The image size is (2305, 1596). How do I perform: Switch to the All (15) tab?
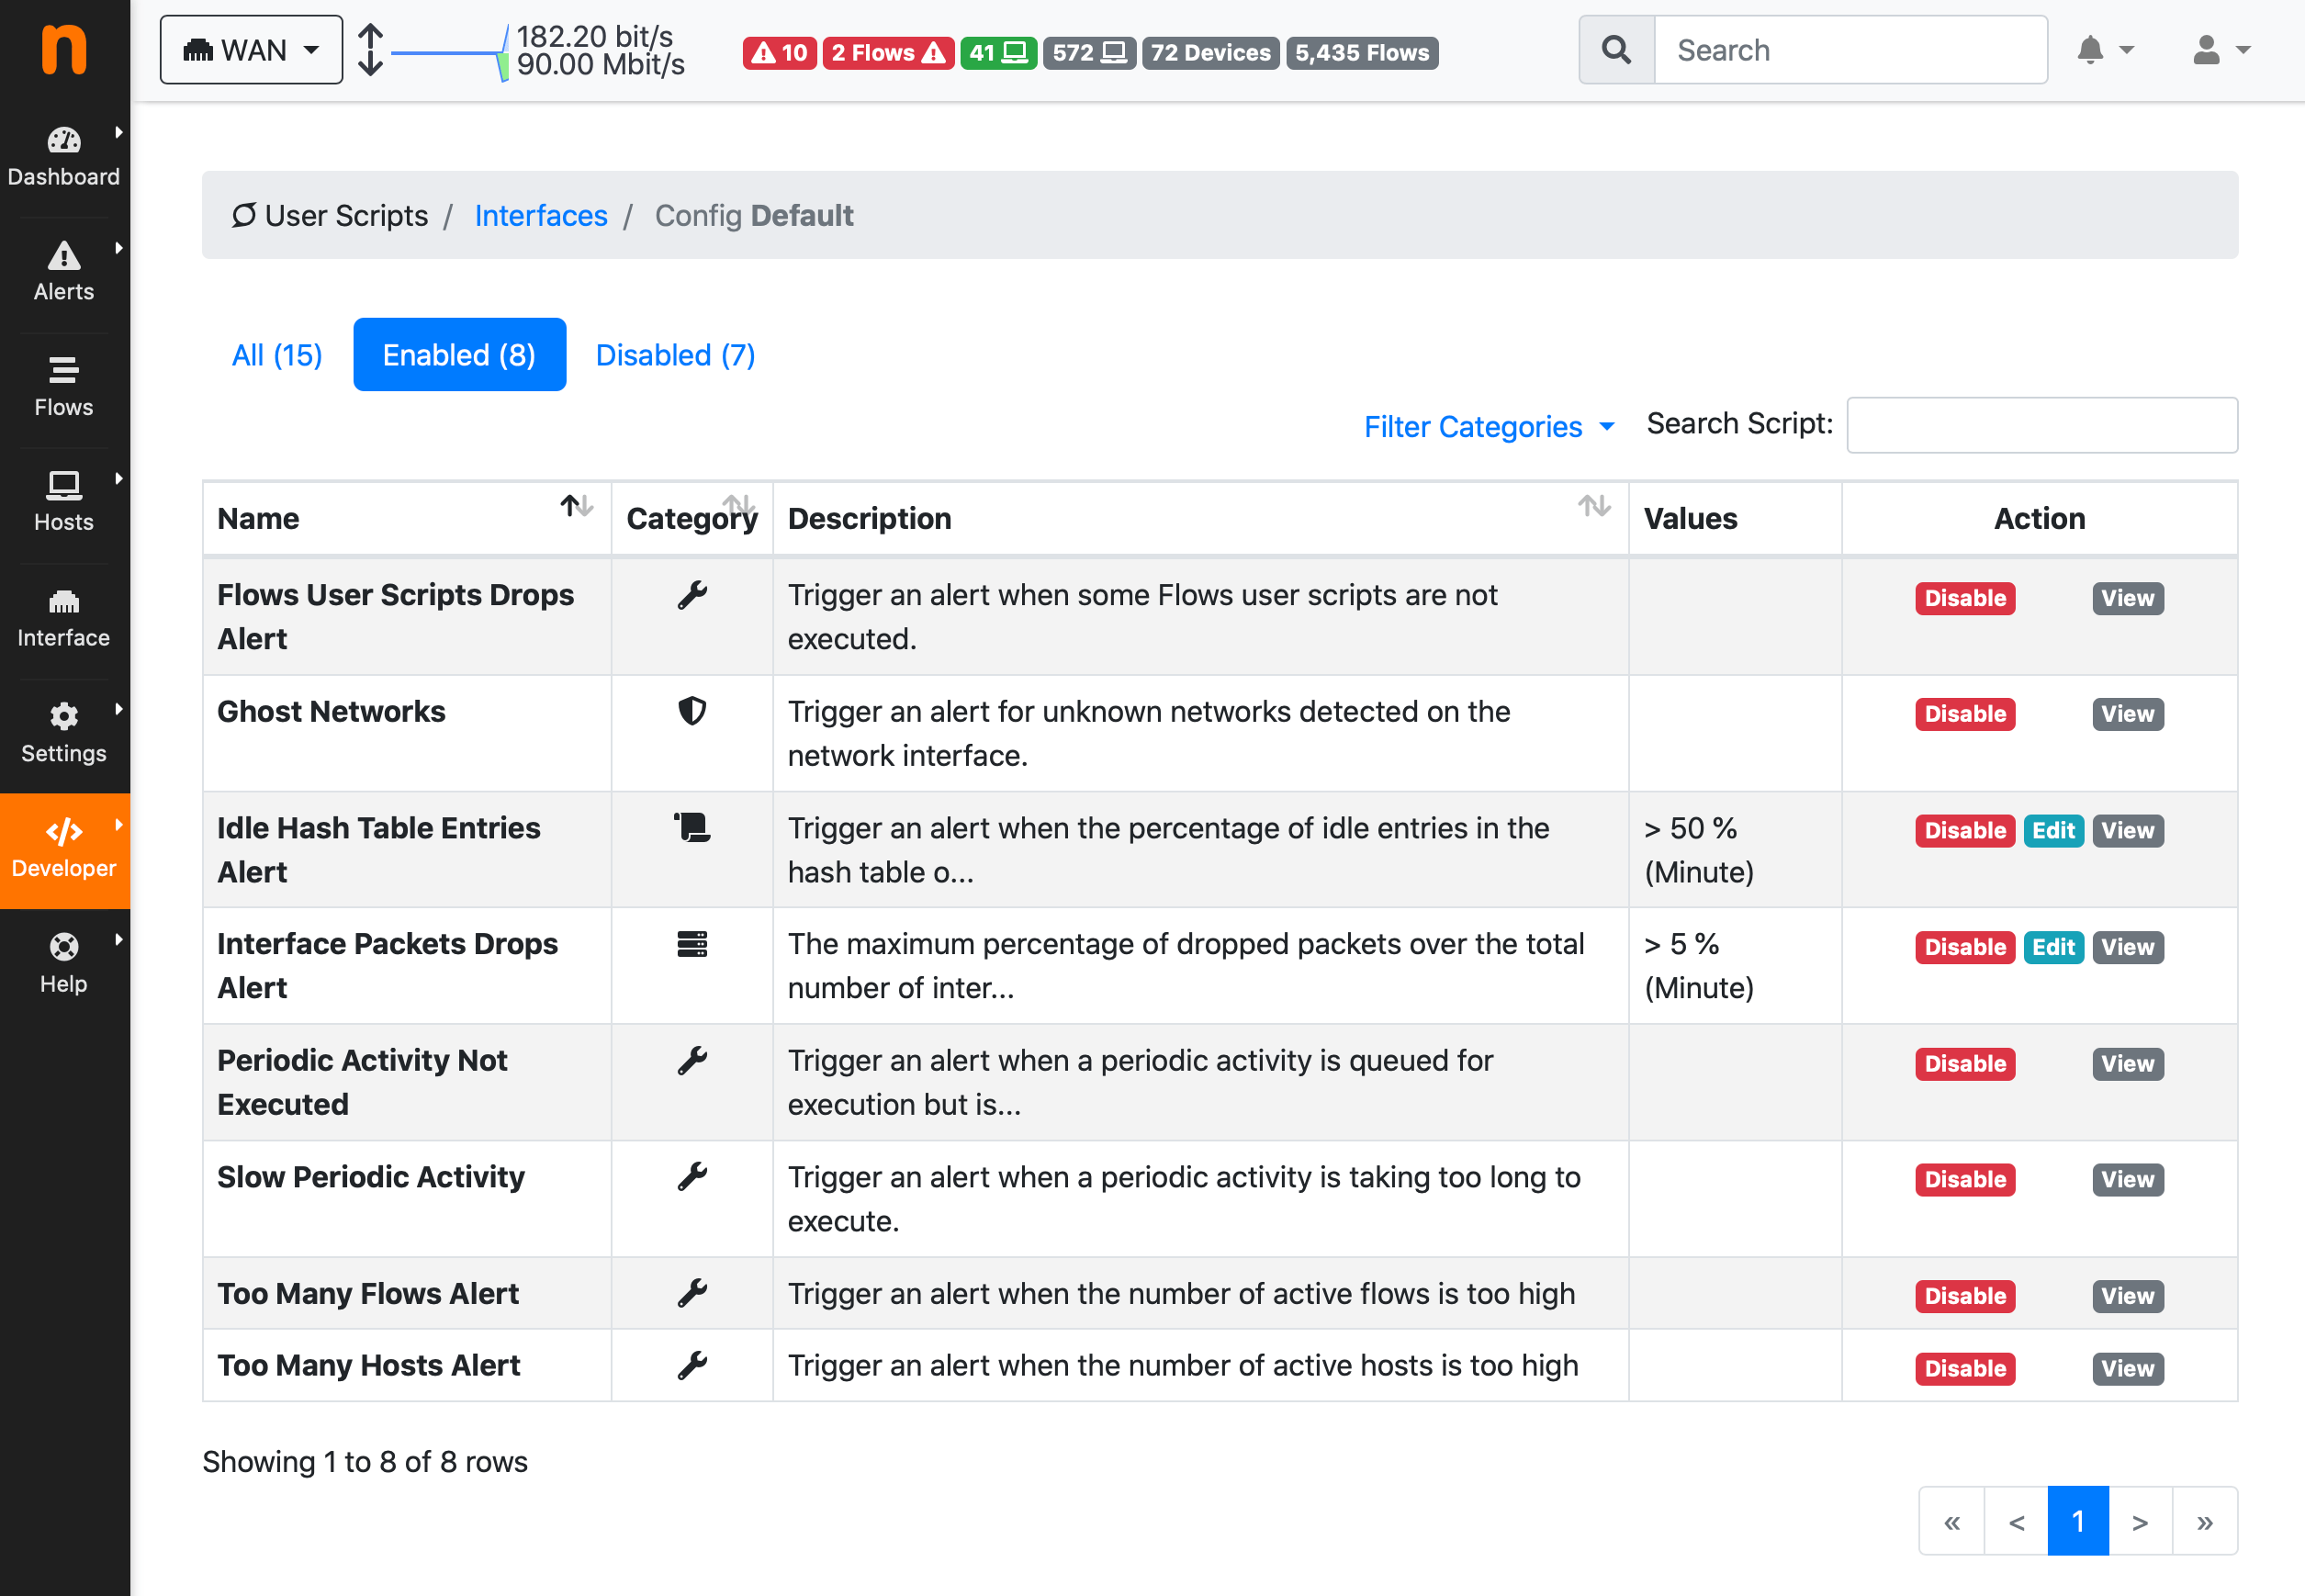coord(277,355)
